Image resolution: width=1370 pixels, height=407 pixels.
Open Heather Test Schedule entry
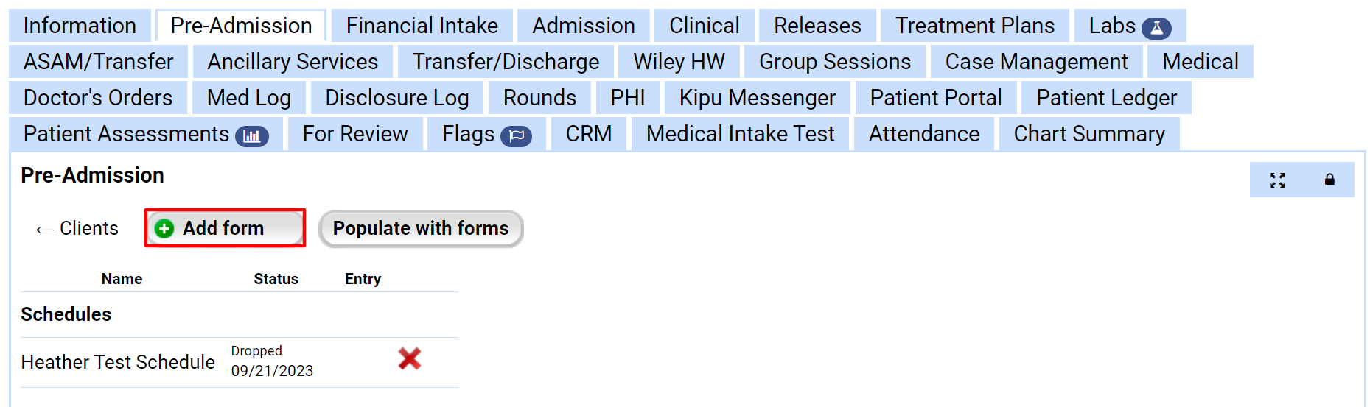tap(118, 362)
